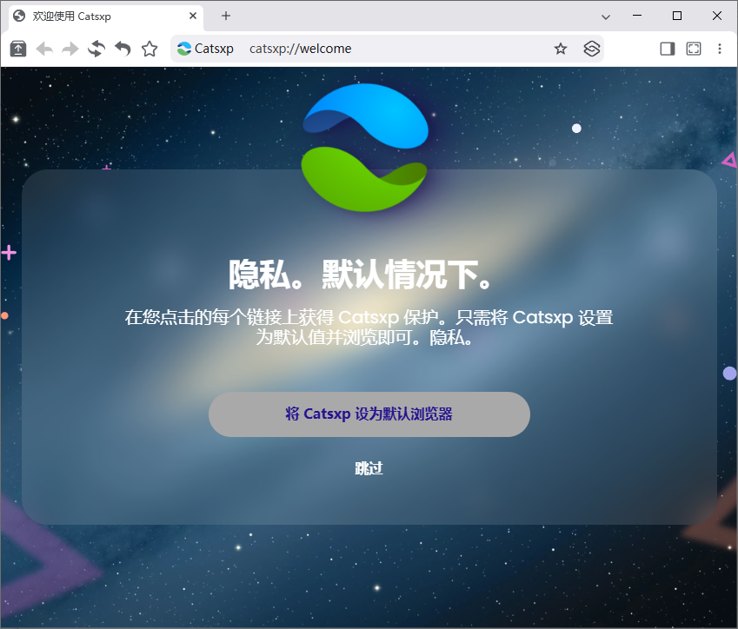Screen dimensions: 738x629
Task: Click 将 Catsxp 设为默认浏览器 button
Action: coord(369,414)
